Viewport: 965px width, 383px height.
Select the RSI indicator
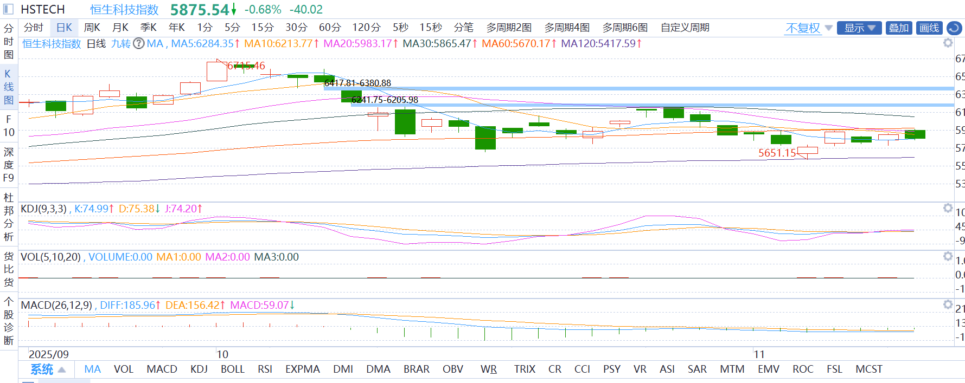[265, 369]
